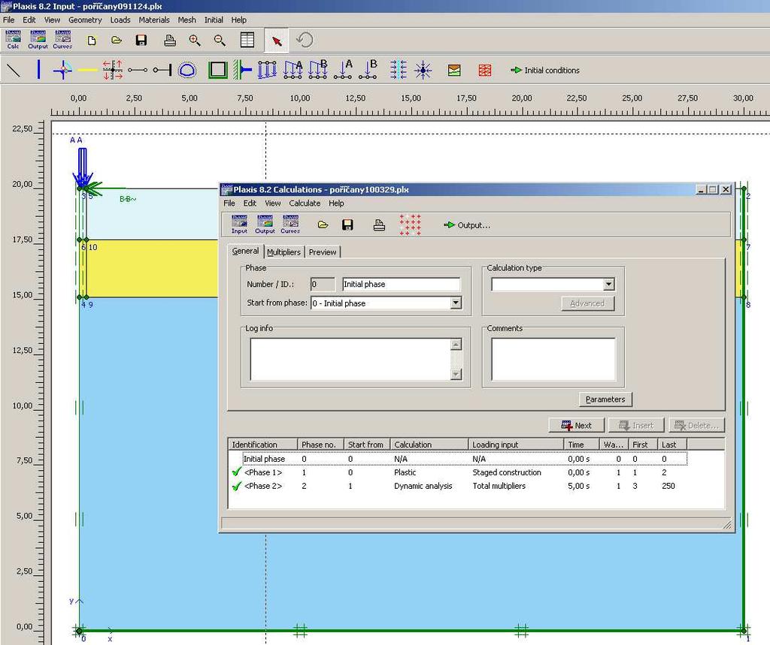
Task: Select points for curves red crosses icon
Action: [410, 225]
